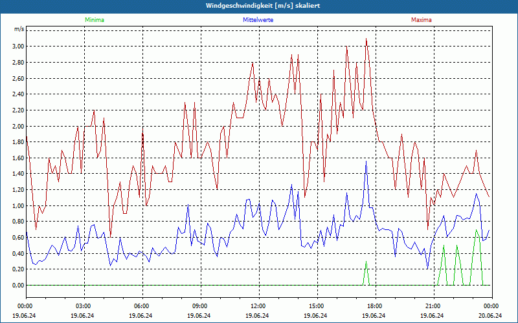Click the 2,40 y-axis value
This screenshot has height=323, width=518.
(x=18, y=94)
